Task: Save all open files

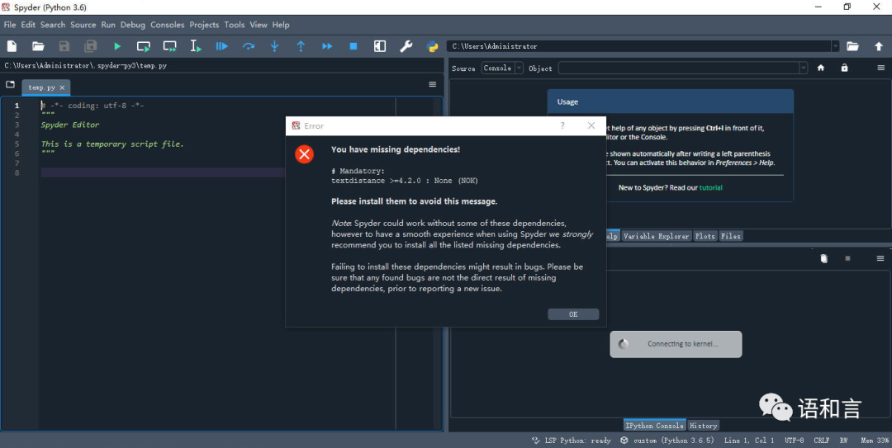Action: point(91,46)
